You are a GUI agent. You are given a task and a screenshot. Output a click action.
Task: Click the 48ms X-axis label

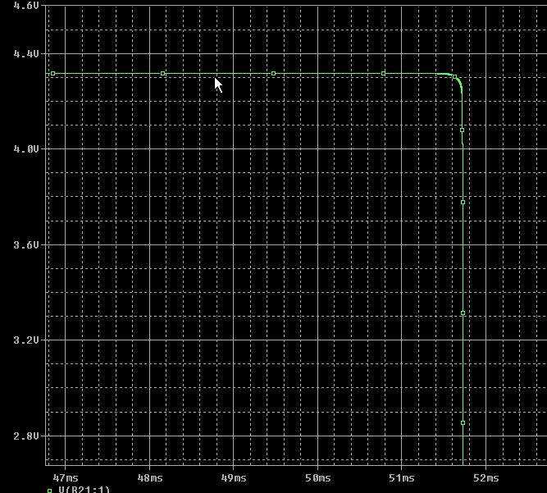[x=150, y=477]
